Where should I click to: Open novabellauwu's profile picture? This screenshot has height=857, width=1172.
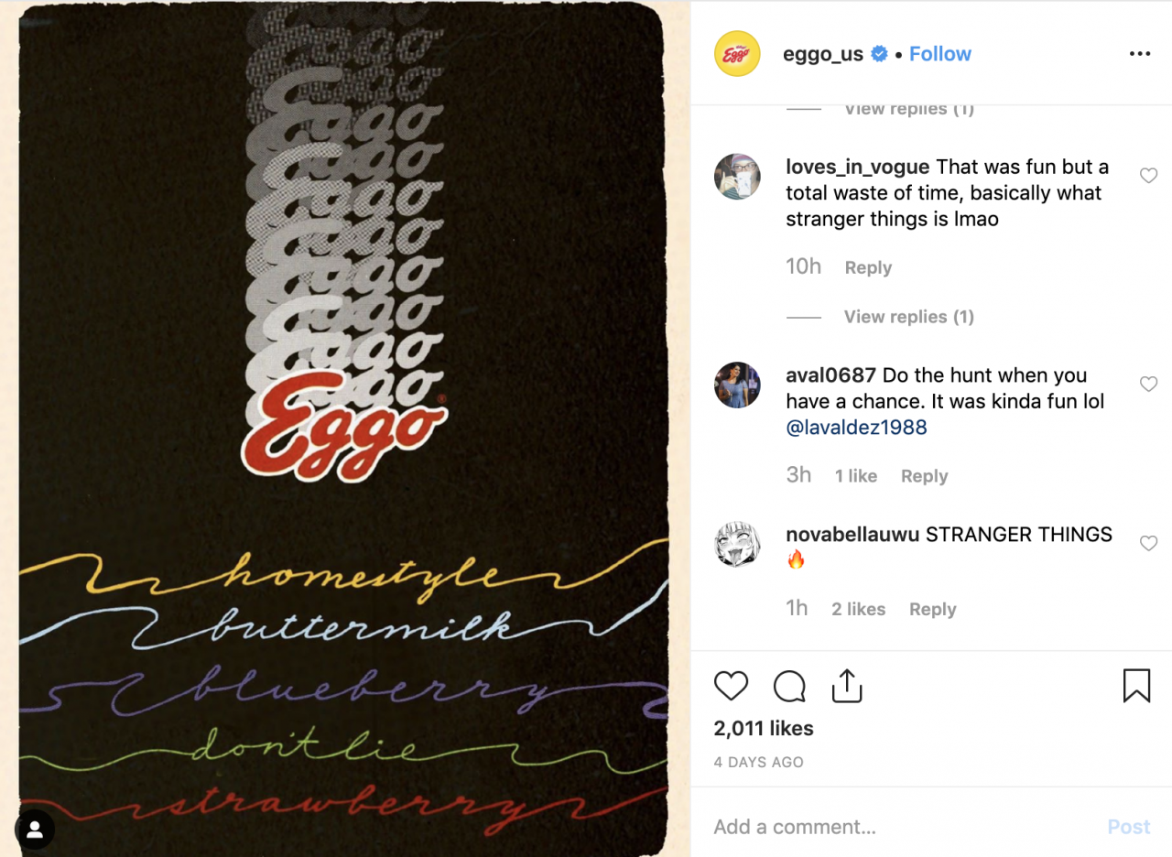click(x=737, y=545)
